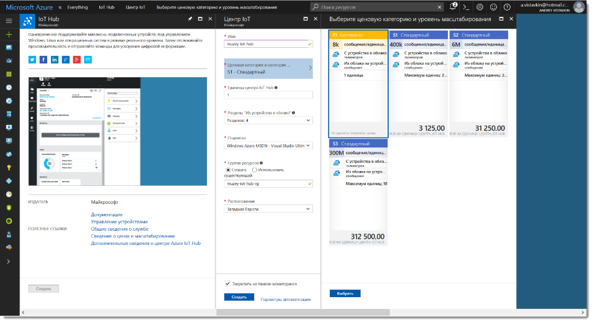Open Параметры автоматизации link
592x322 pixels.
(x=285, y=300)
